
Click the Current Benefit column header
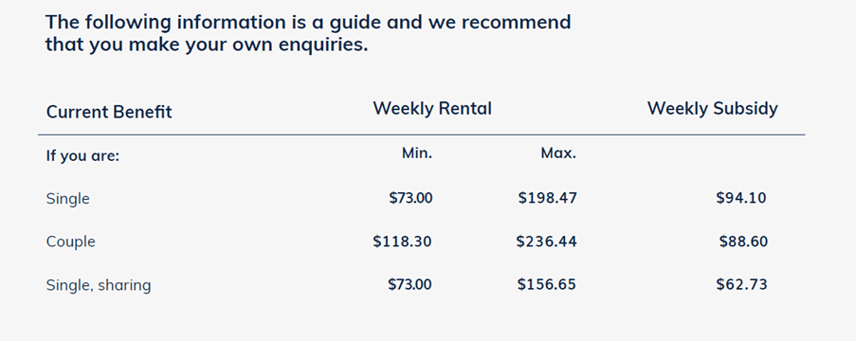(x=109, y=112)
